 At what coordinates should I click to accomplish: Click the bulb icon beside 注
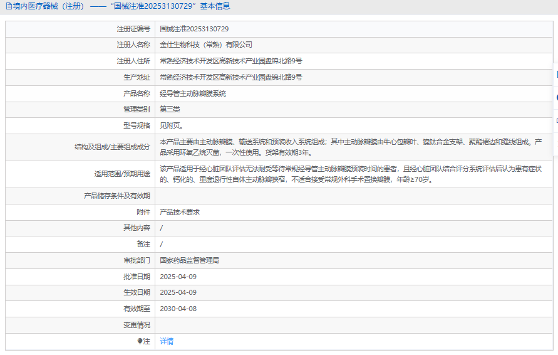140,341
